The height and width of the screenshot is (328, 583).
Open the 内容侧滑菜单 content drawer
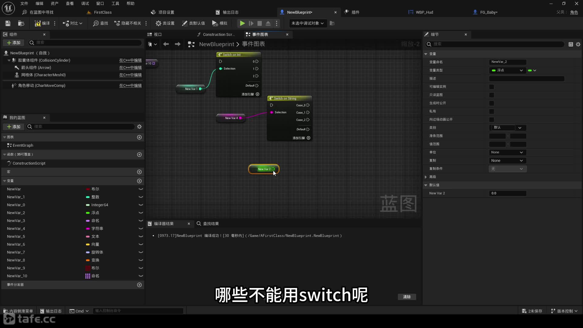[18, 311]
